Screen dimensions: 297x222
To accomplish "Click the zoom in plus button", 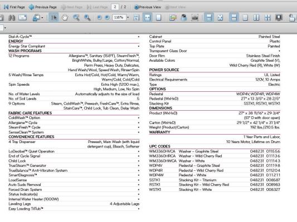I will 107,18.
